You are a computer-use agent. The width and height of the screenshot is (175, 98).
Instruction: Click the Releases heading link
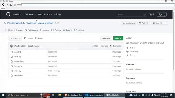pos(130,65)
